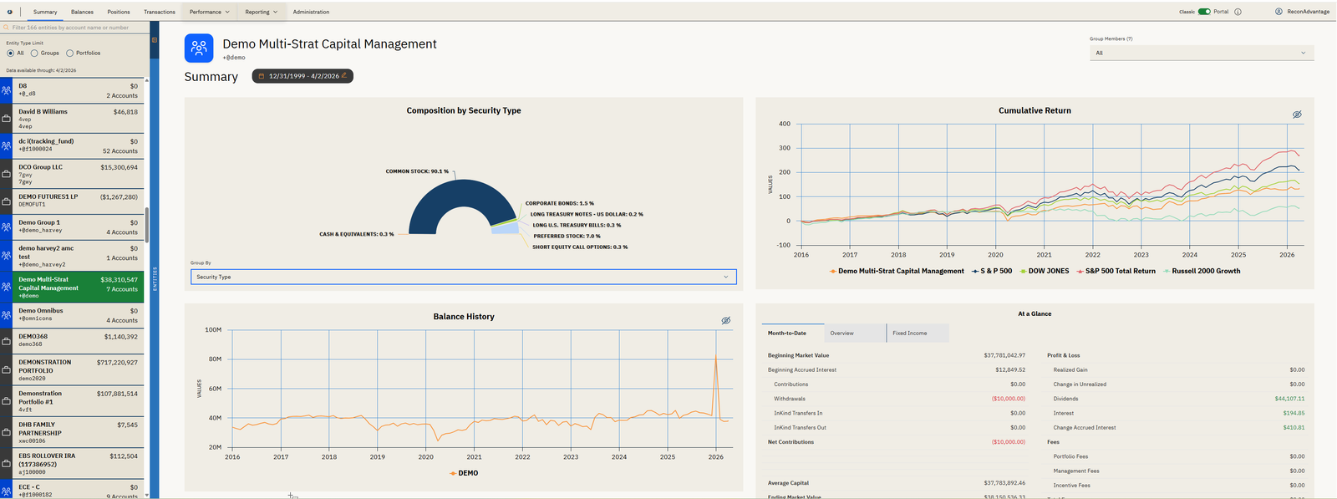
Task: Toggle the Classic/Portal switch
Action: pyautogui.click(x=1204, y=12)
